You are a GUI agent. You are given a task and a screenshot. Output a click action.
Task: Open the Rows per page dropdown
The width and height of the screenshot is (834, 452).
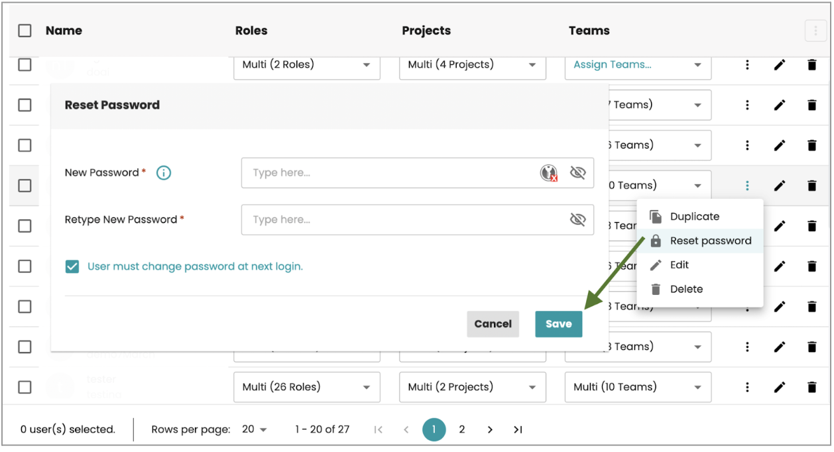pos(254,429)
